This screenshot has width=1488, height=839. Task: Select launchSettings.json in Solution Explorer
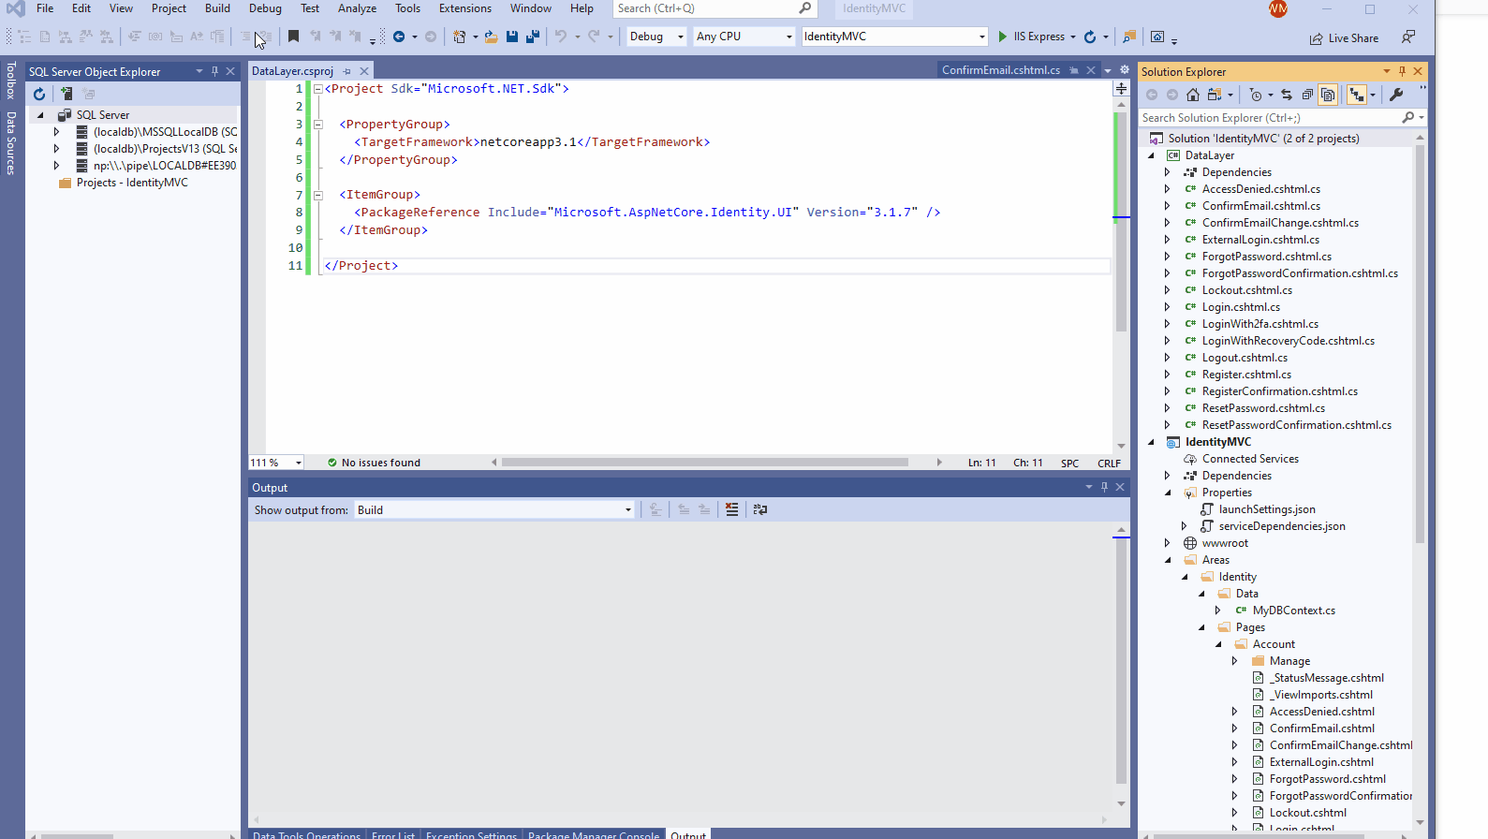pos(1267,509)
